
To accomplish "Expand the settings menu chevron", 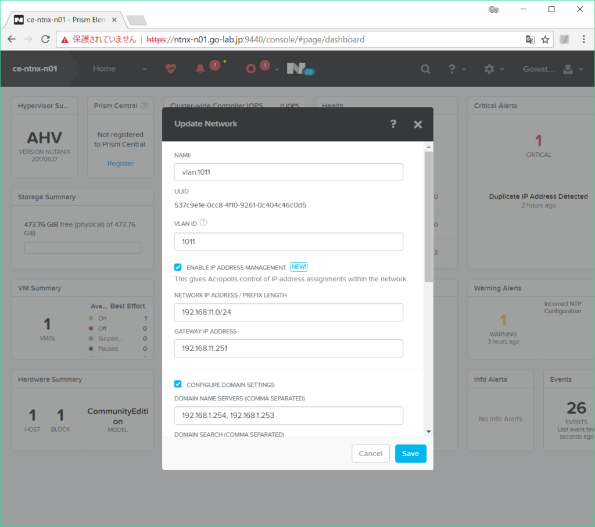I will click(502, 69).
